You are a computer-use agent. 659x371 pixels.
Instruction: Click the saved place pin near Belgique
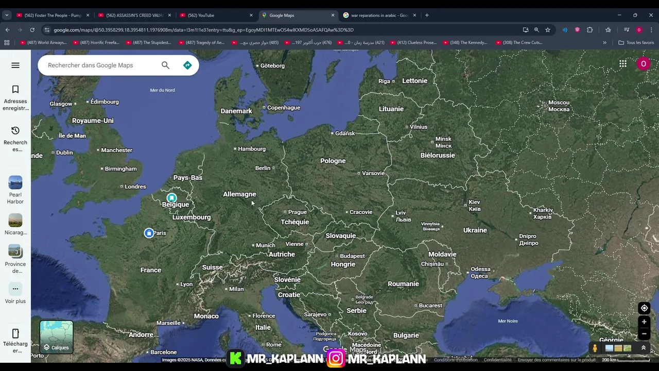[x=172, y=198]
